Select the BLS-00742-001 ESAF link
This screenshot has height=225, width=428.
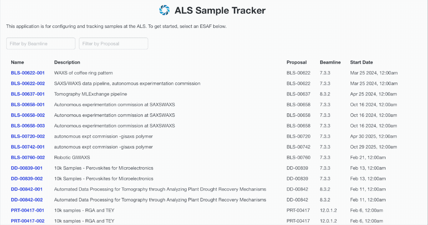point(28,147)
